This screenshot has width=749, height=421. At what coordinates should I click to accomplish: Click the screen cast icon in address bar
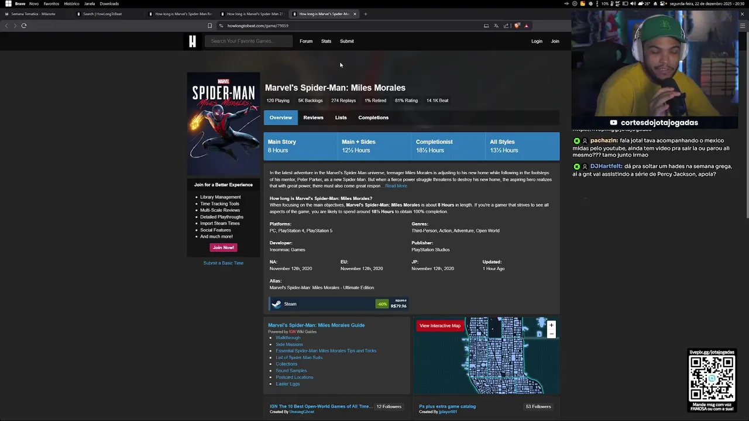(x=486, y=26)
